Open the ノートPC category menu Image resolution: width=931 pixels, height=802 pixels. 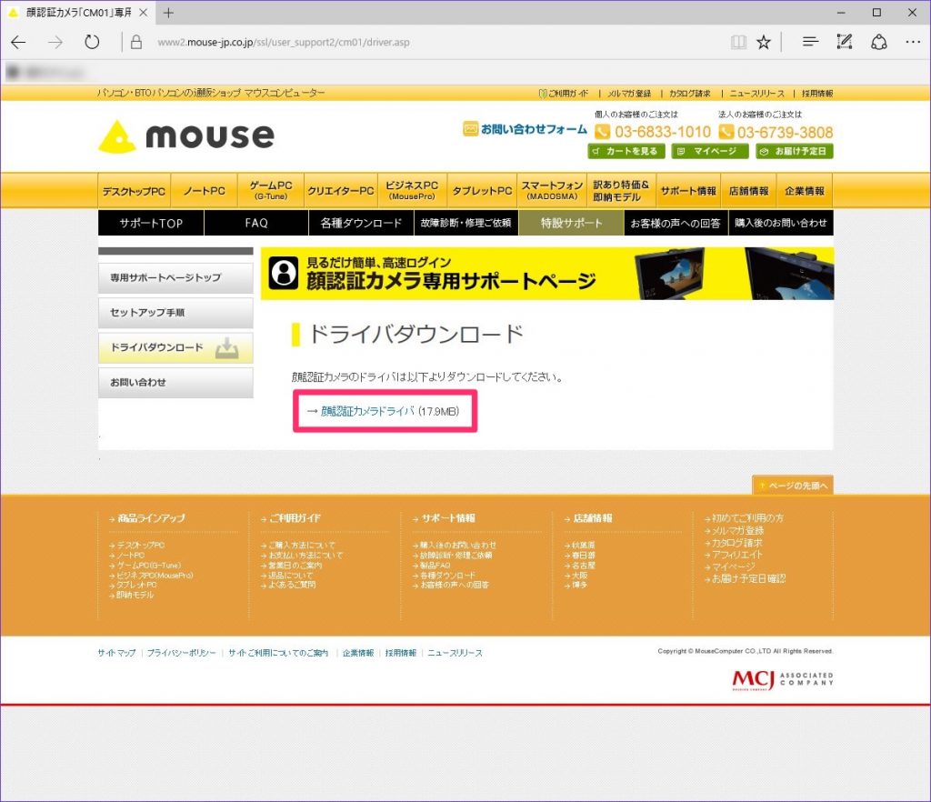point(204,190)
